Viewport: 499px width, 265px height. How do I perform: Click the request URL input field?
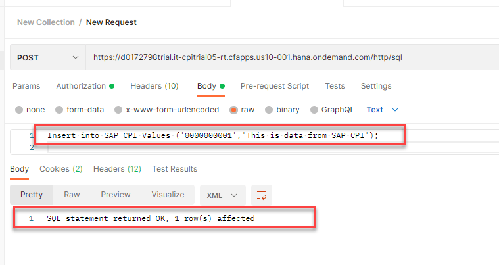click(289, 57)
